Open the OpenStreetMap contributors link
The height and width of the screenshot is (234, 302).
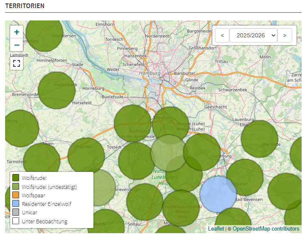pyautogui.click(x=265, y=229)
